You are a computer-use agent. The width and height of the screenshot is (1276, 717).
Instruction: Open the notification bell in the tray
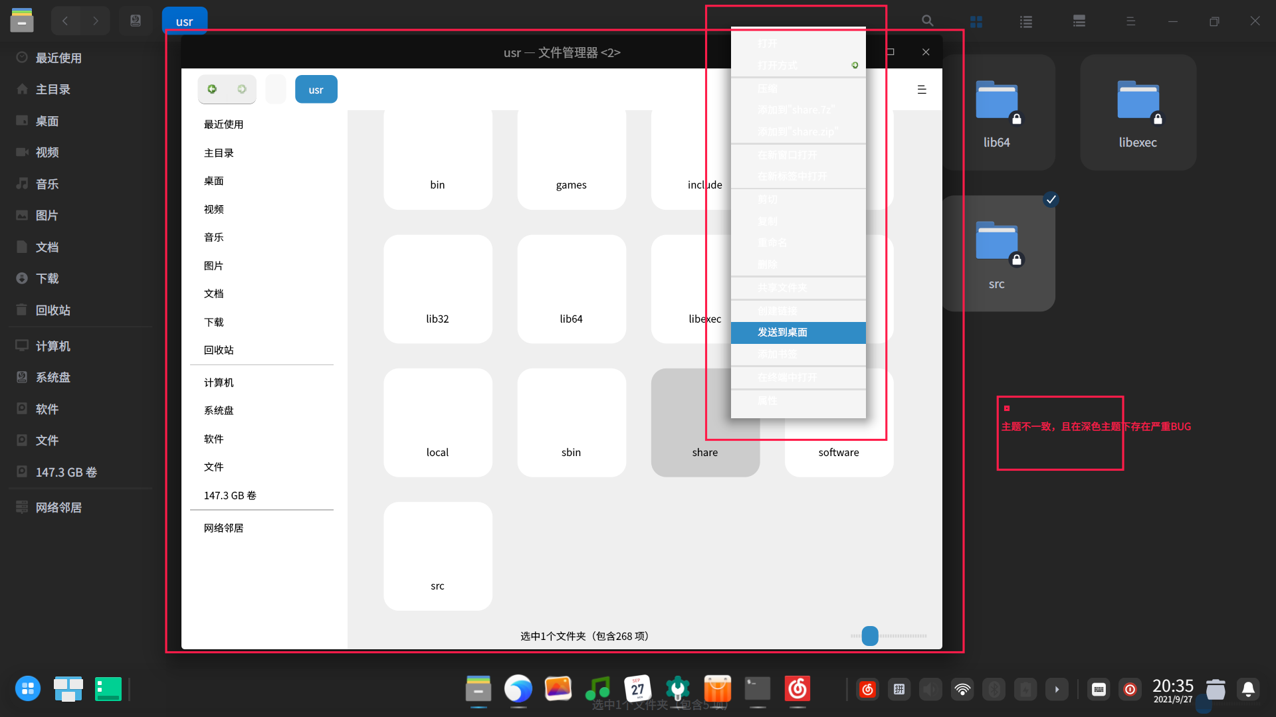click(x=1248, y=689)
